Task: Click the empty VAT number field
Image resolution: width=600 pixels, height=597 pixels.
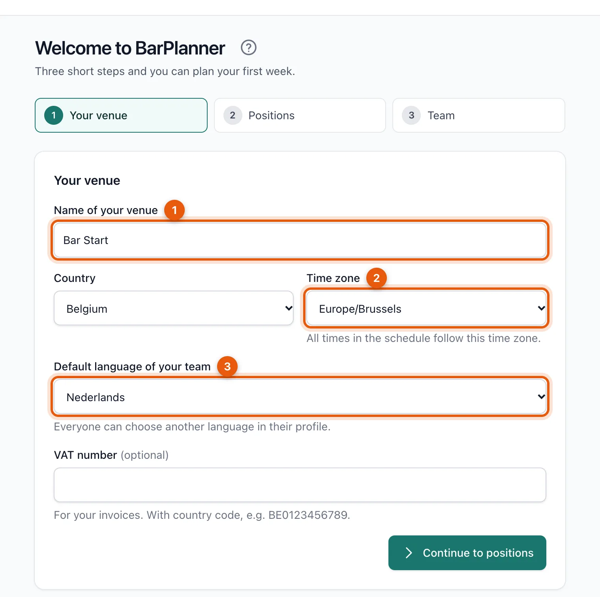Action: pos(300,485)
